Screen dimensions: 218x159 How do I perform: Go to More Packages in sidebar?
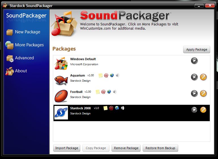pos(29,45)
